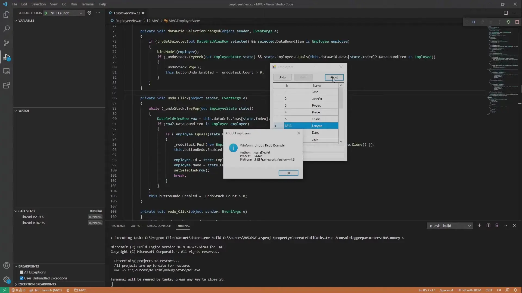Screen dimensions: 522x293
Task: Click About button in Employees window
Action: click(x=334, y=77)
